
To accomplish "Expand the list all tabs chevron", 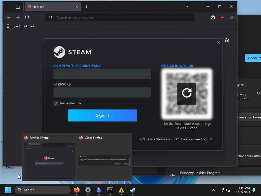I will 187,7.
